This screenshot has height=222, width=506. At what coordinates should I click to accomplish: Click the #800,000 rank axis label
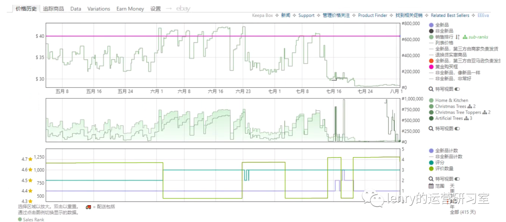click(x=411, y=23)
